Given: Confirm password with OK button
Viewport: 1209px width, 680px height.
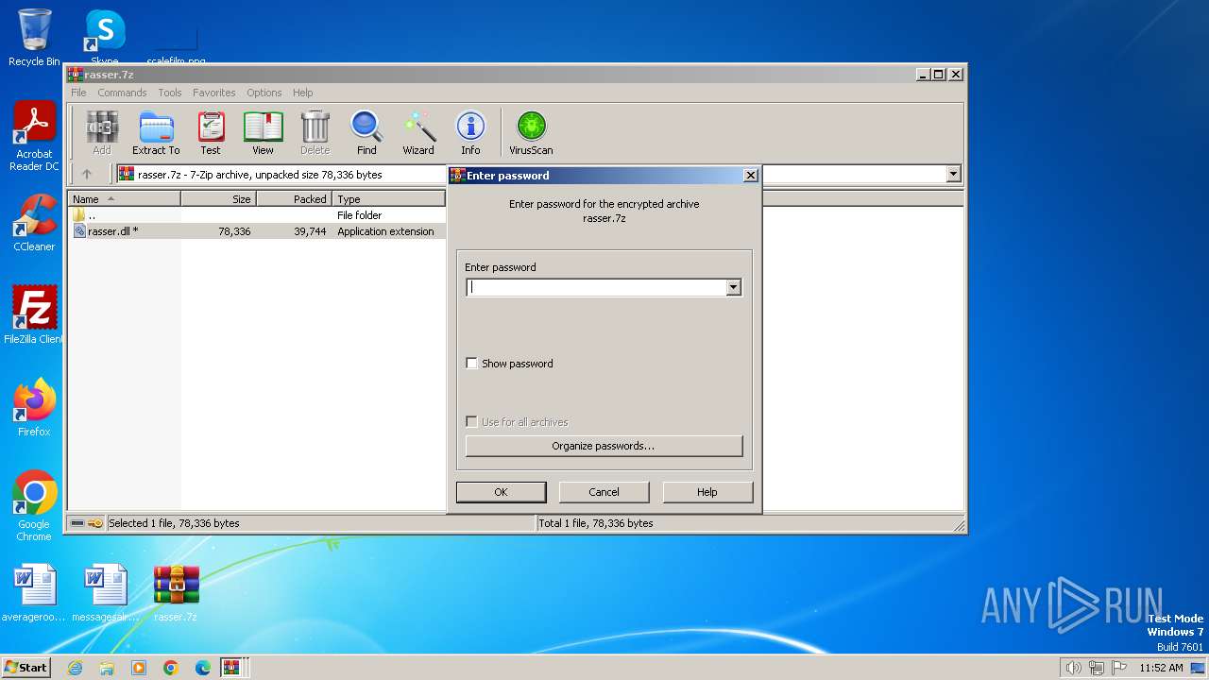Looking at the screenshot, I should pyautogui.click(x=501, y=492).
